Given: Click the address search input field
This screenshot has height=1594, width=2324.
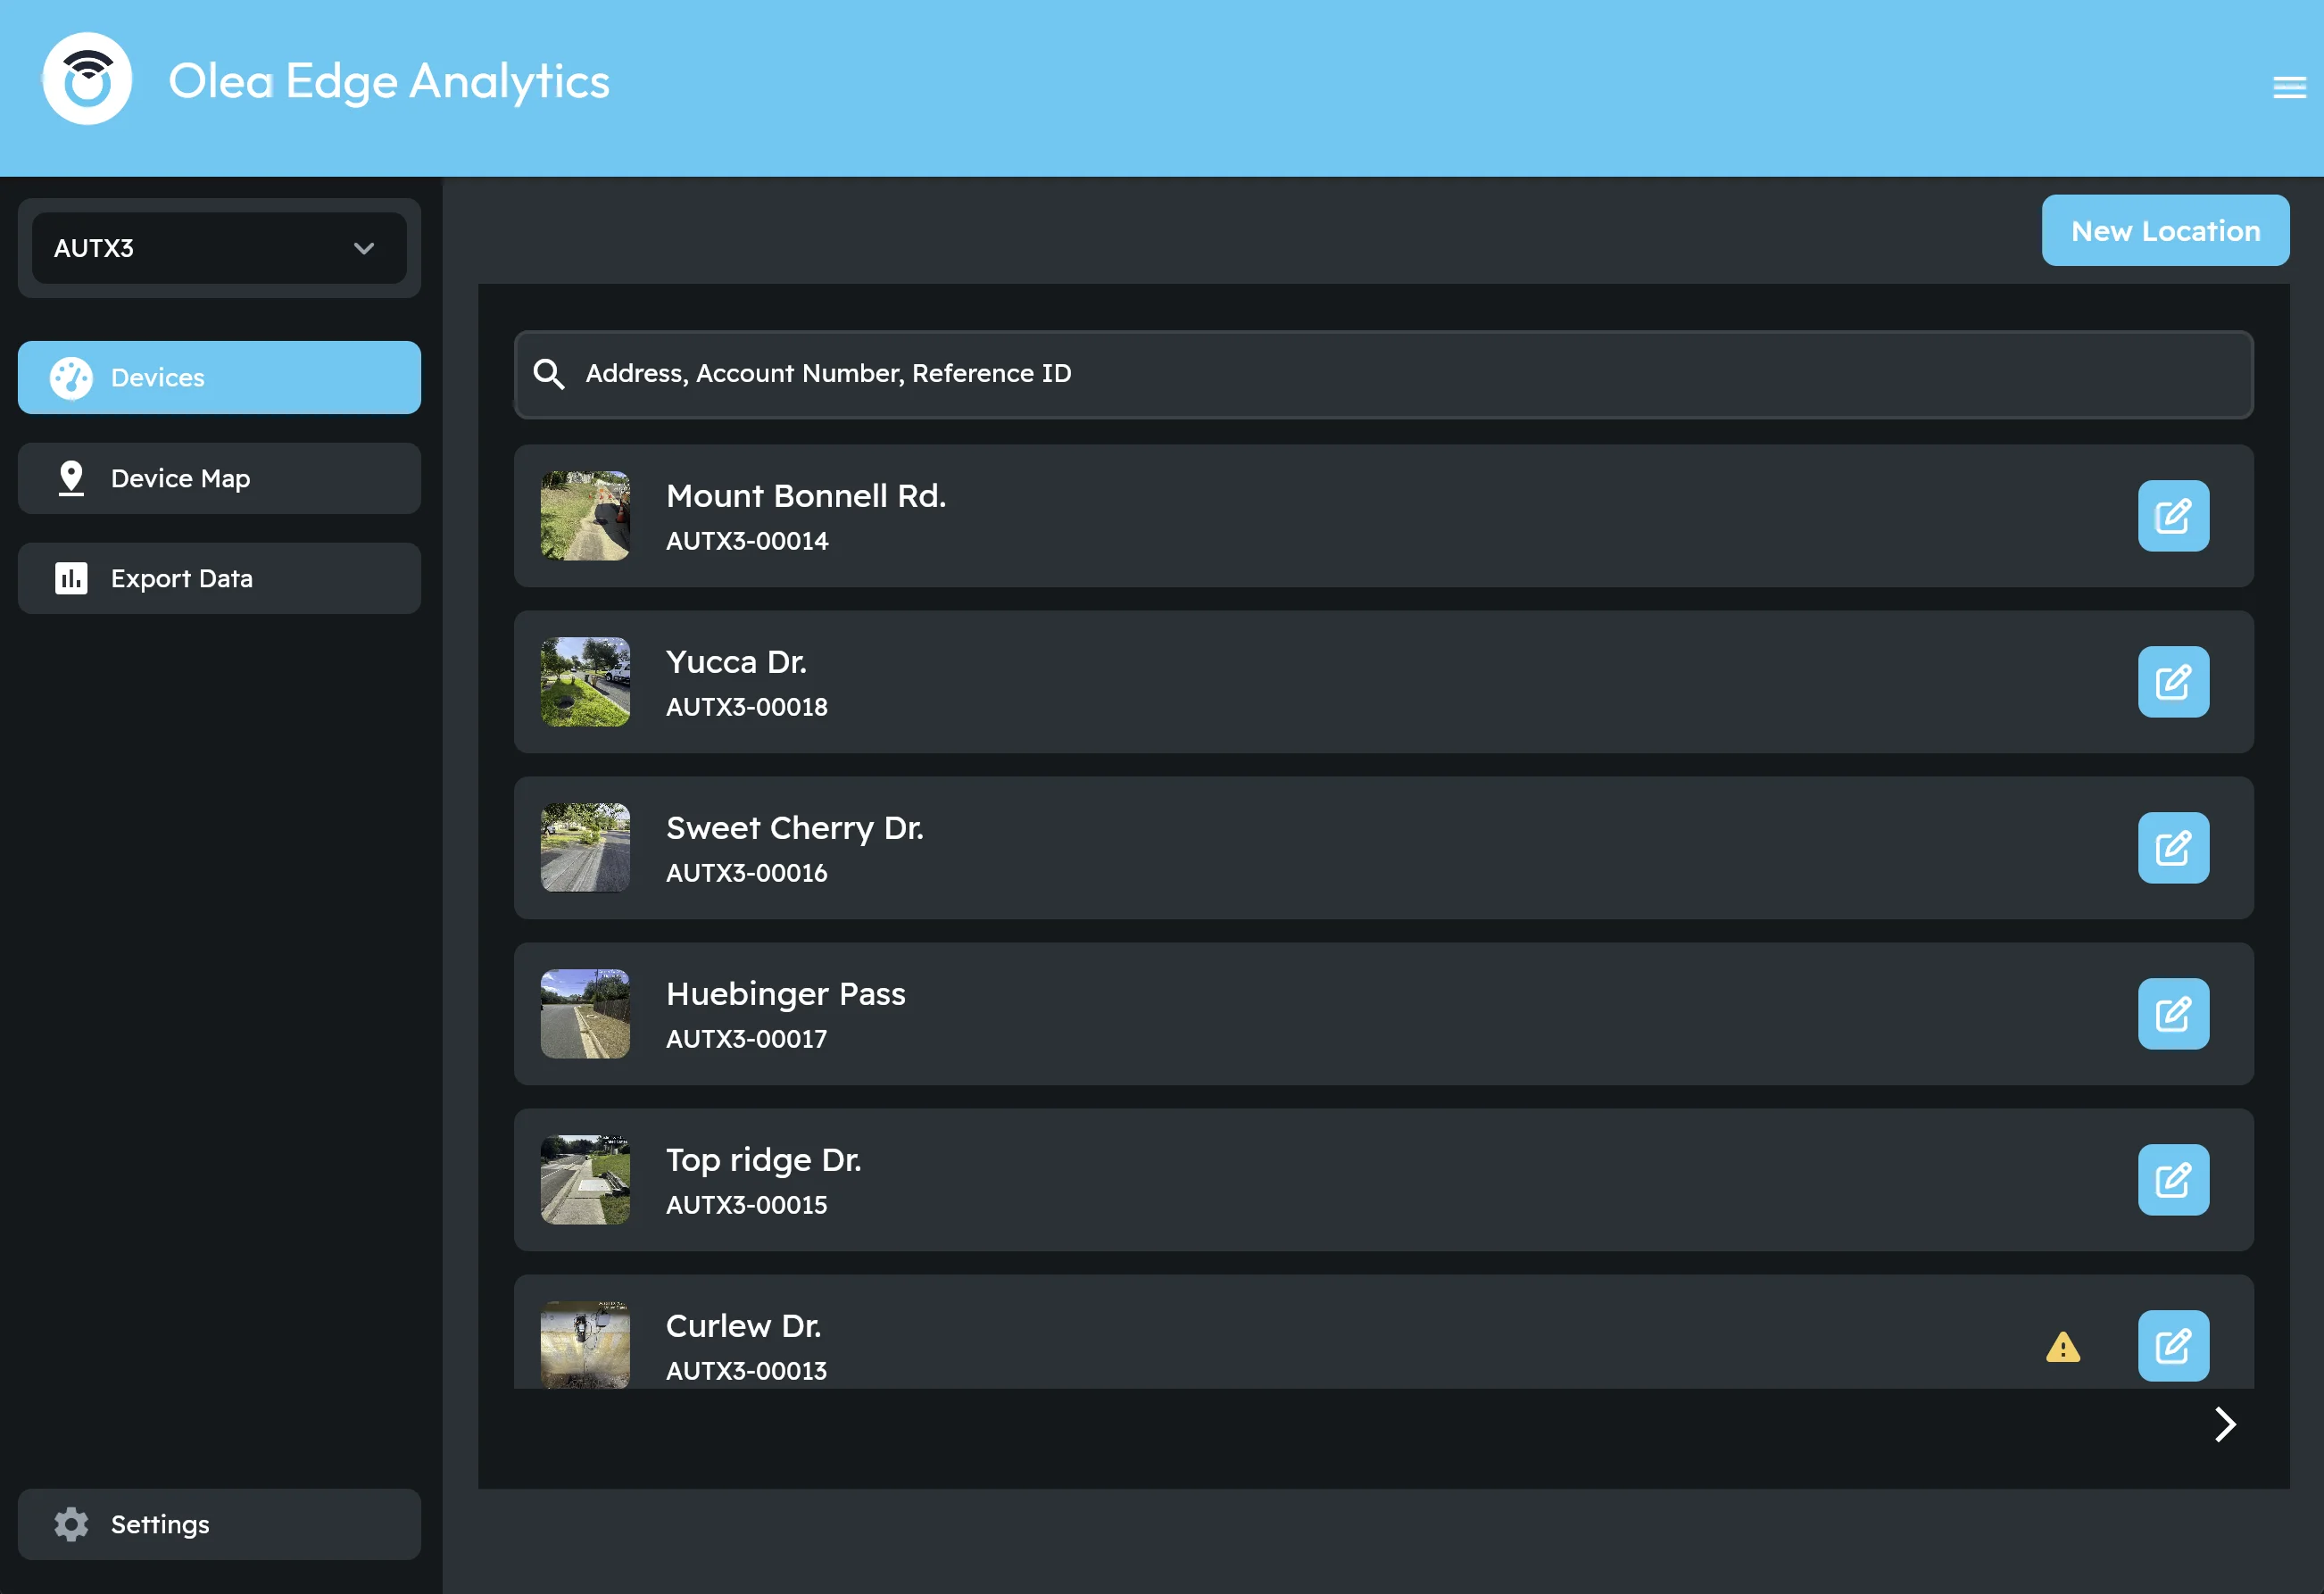Looking at the screenshot, I should pyautogui.click(x=1100, y=374).
